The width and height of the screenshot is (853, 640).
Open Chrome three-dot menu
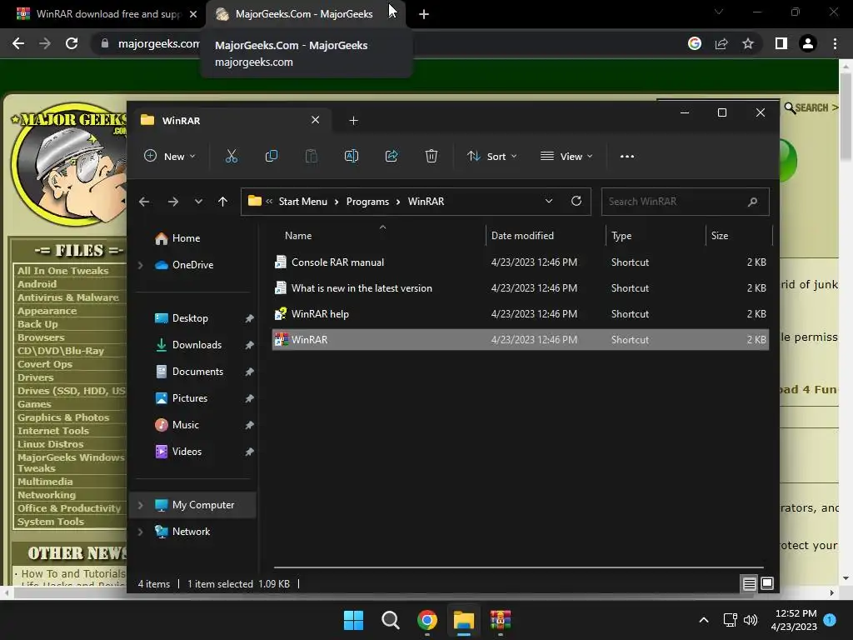tap(835, 43)
